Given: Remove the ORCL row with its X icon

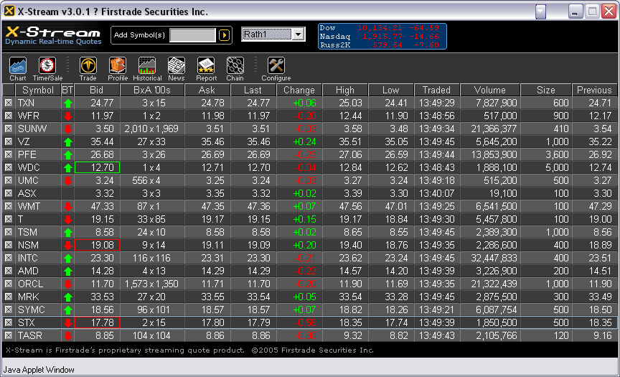Looking at the screenshot, I should point(9,284).
